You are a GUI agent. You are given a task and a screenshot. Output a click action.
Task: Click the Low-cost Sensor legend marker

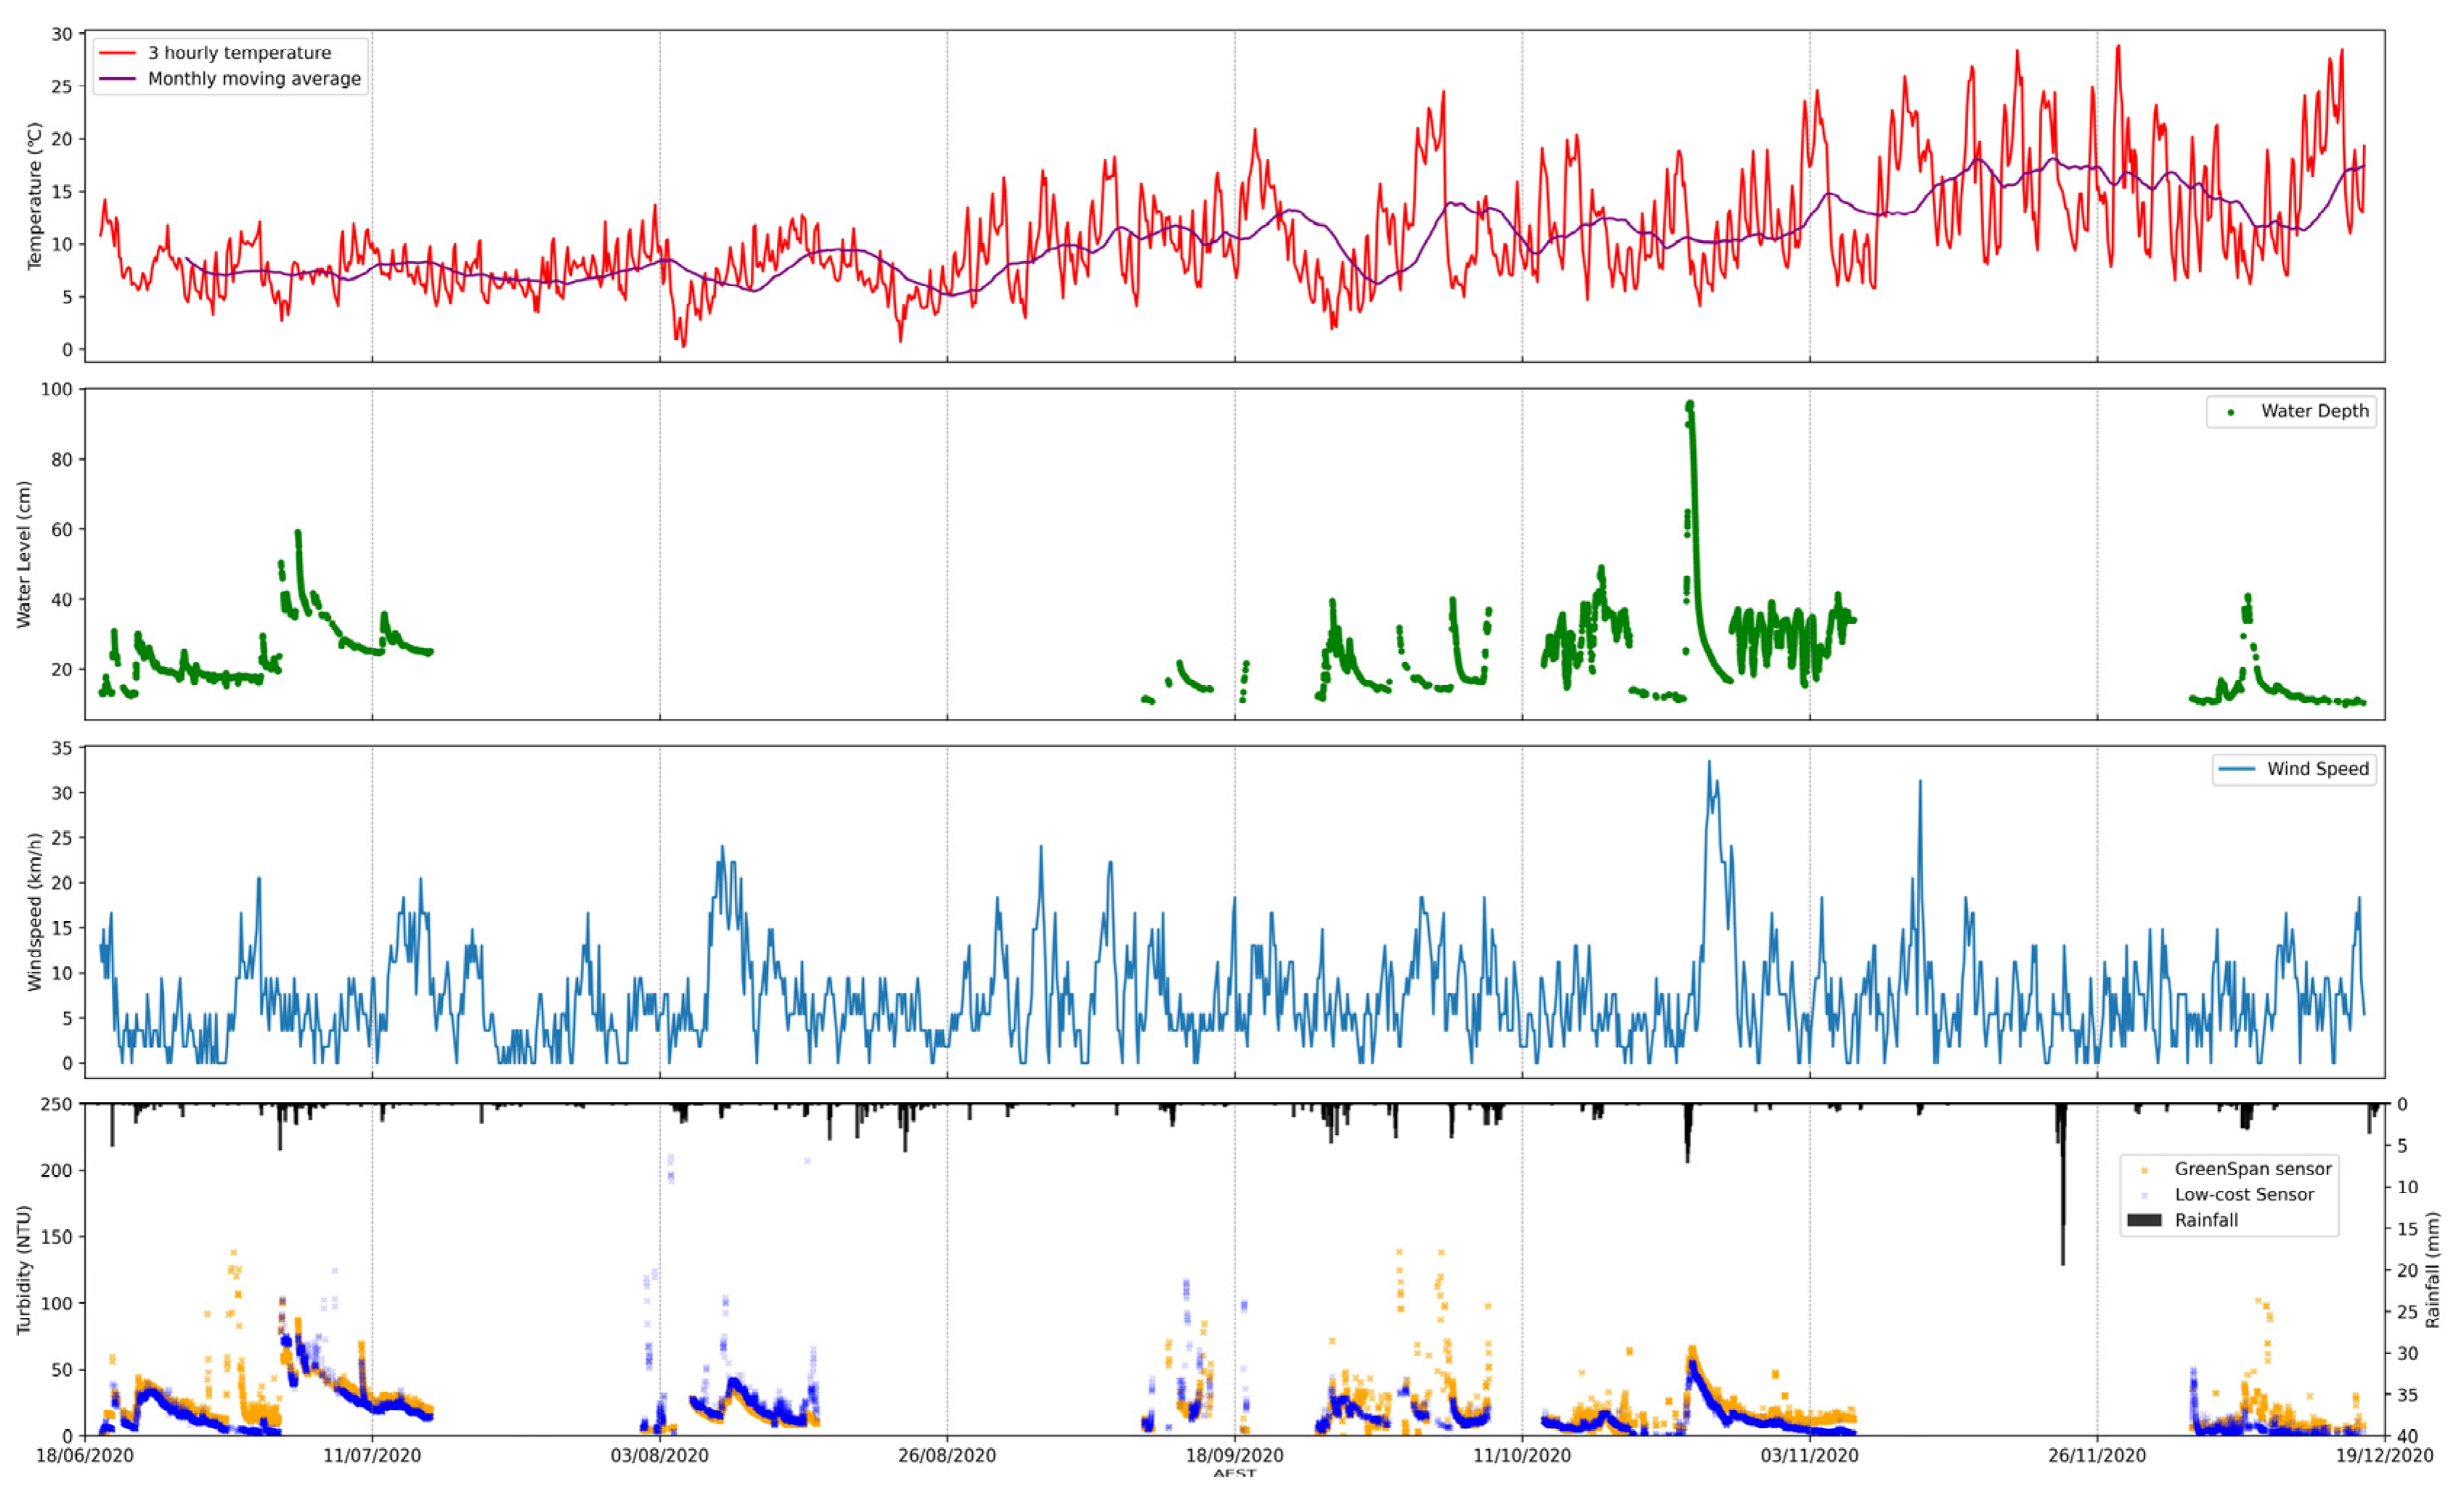[x=2144, y=1195]
